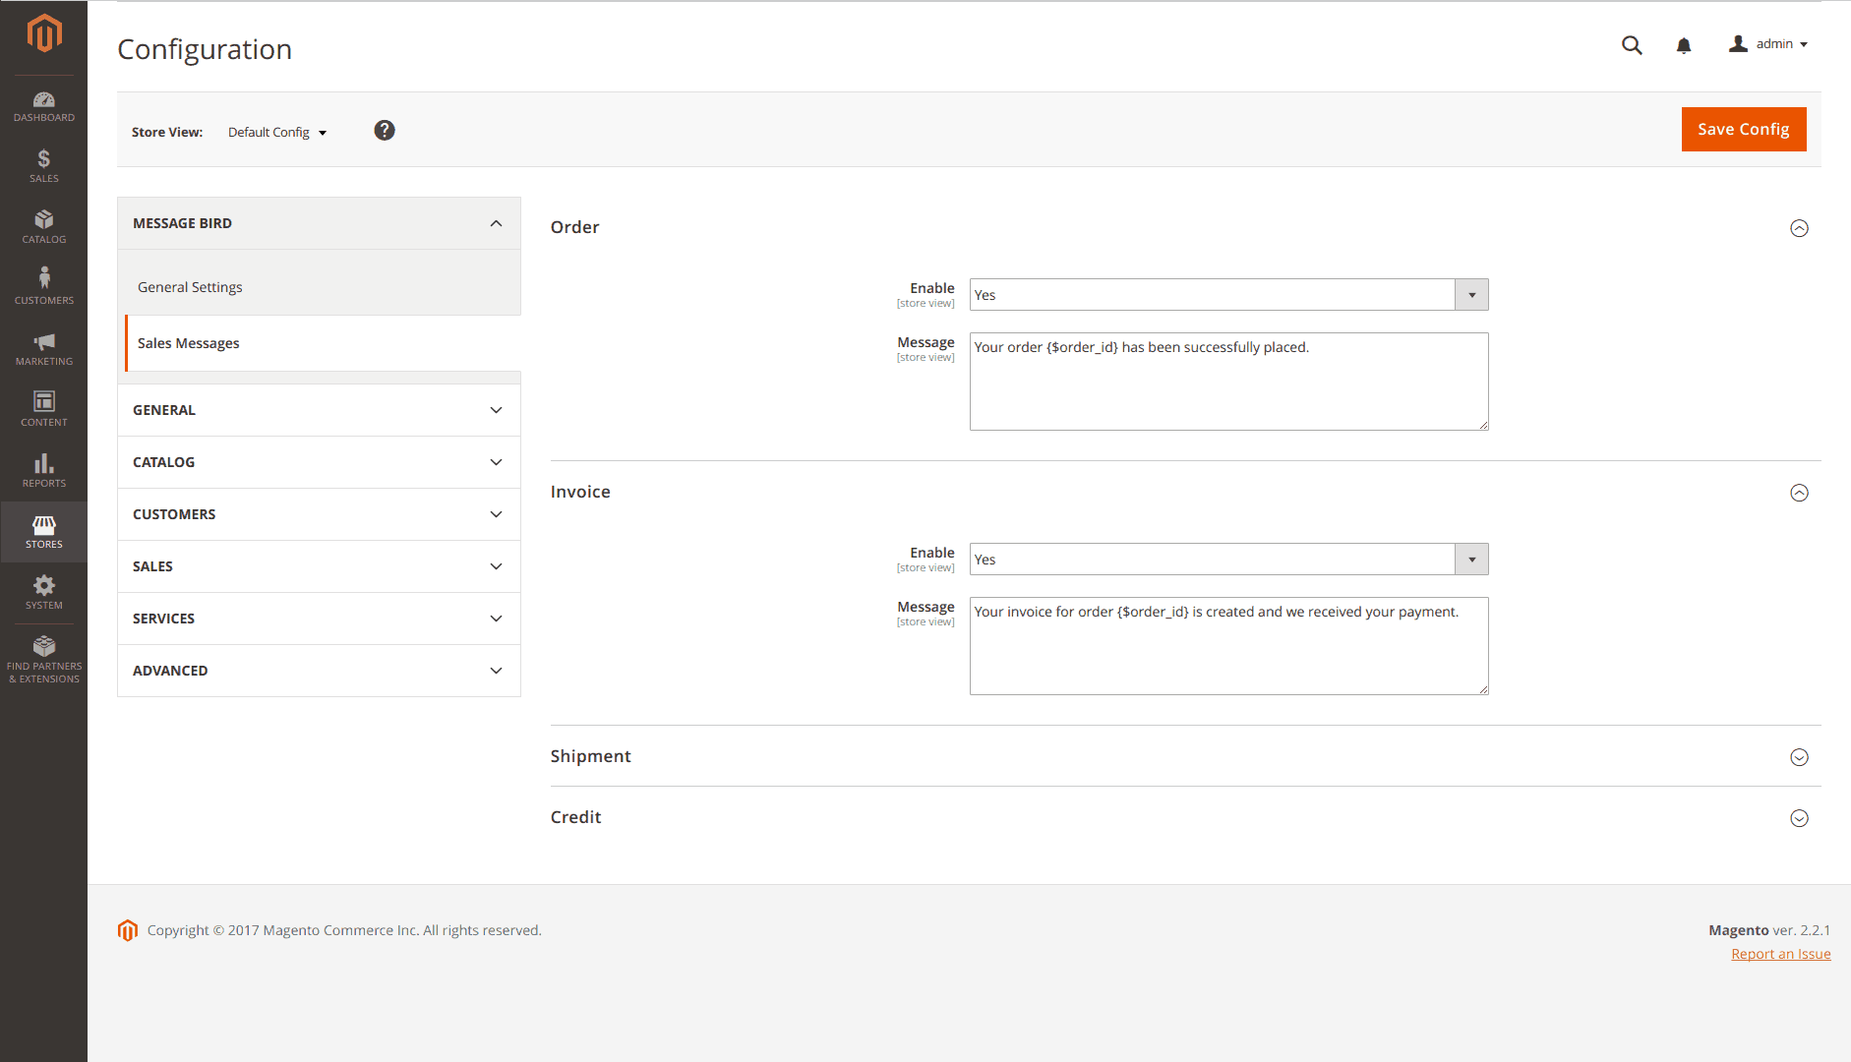Click the Configuration page title

[x=205, y=49]
